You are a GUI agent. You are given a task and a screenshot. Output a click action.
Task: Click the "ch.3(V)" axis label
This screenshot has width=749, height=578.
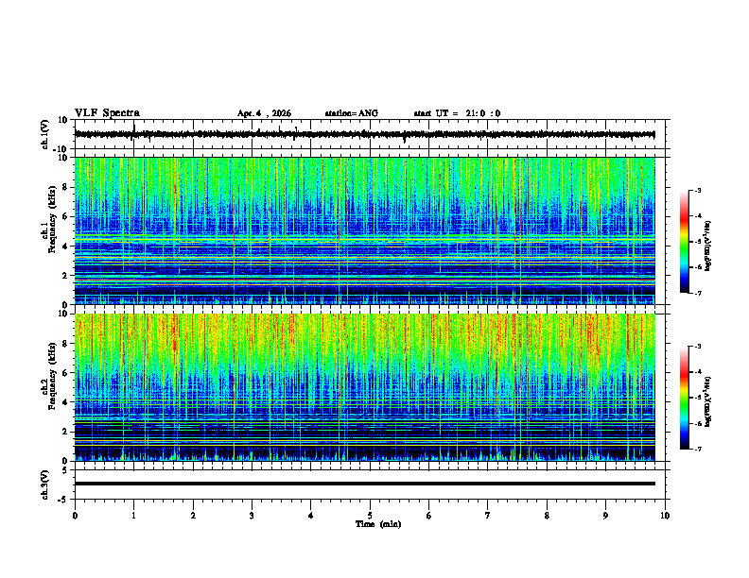[46, 484]
